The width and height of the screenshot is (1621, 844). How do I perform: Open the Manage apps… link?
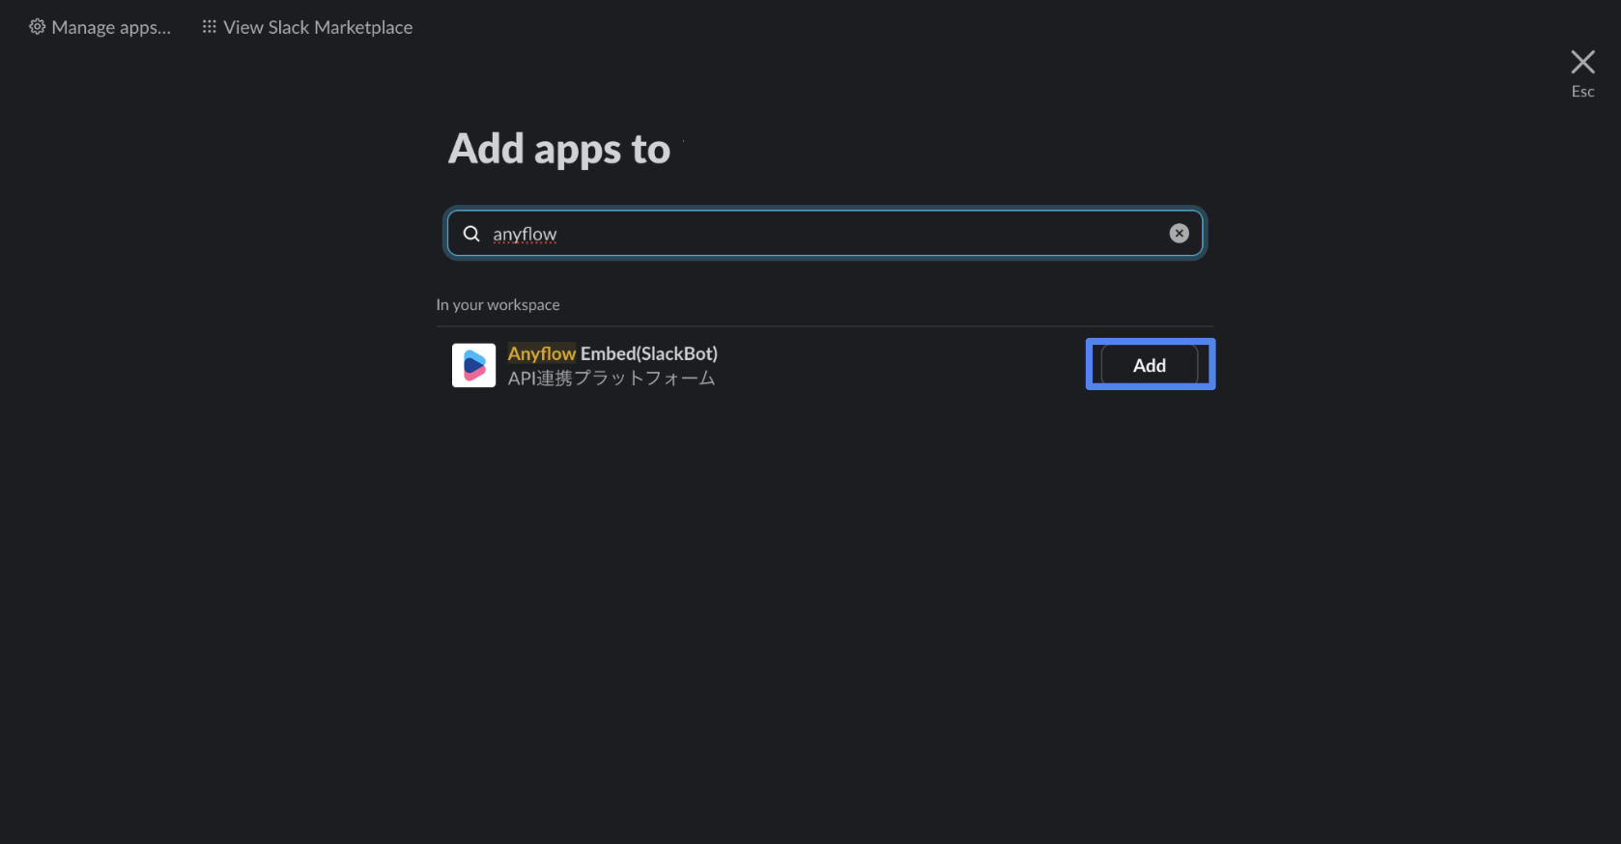pyautogui.click(x=110, y=27)
